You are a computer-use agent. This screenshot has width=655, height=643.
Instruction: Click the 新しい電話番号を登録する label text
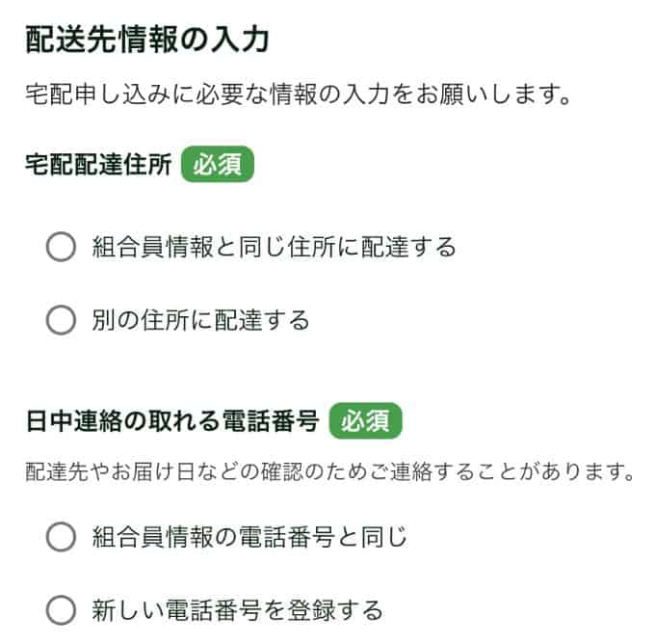click(237, 609)
